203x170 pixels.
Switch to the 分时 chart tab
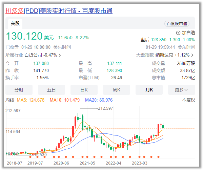[x=19, y=90]
